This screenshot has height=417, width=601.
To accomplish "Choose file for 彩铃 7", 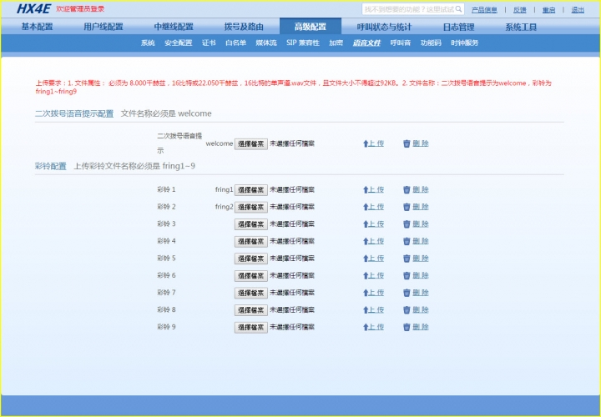I will 251,294.
